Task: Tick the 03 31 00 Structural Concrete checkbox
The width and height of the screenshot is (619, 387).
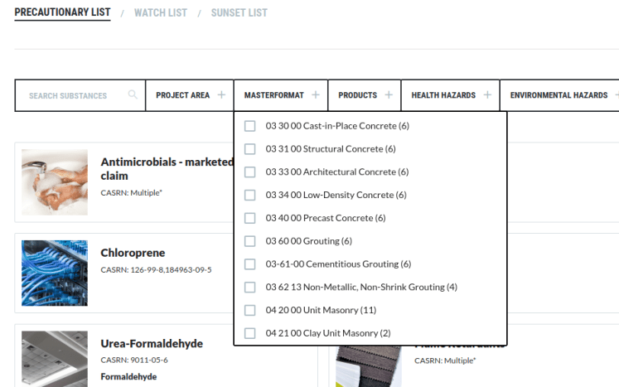Action: point(250,149)
